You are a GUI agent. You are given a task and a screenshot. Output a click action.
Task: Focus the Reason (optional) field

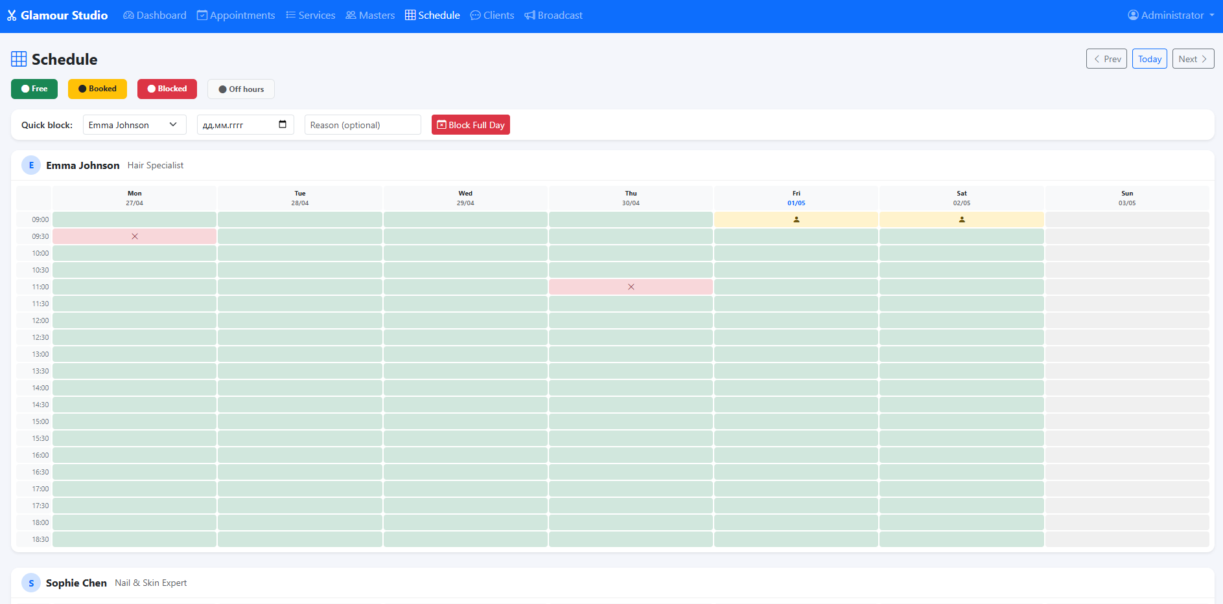[x=363, y=125]
